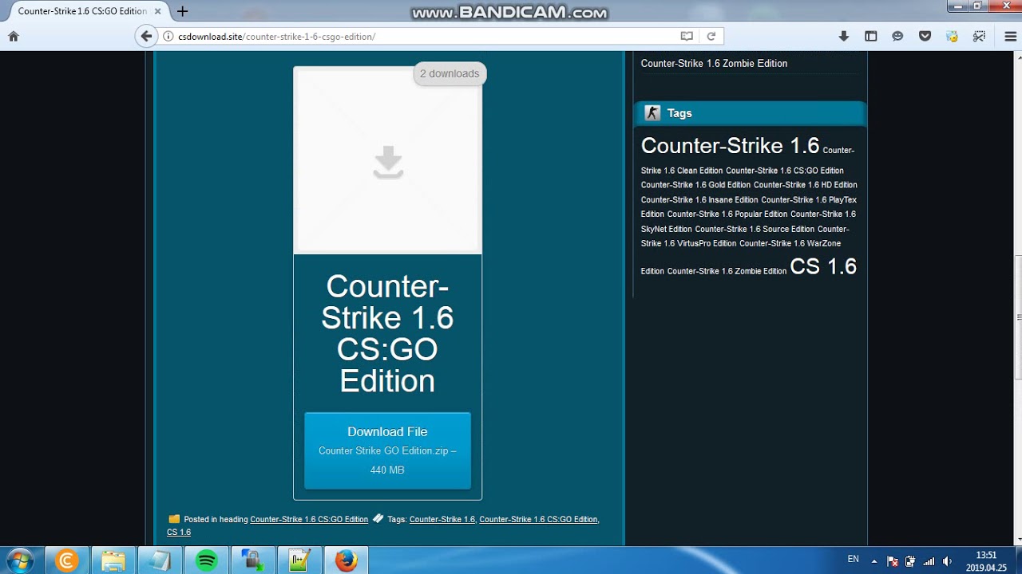This screenshot has width=1022, height=574.
Task: Reload the page with the refresh icon
Action: (x=711, y=36)
